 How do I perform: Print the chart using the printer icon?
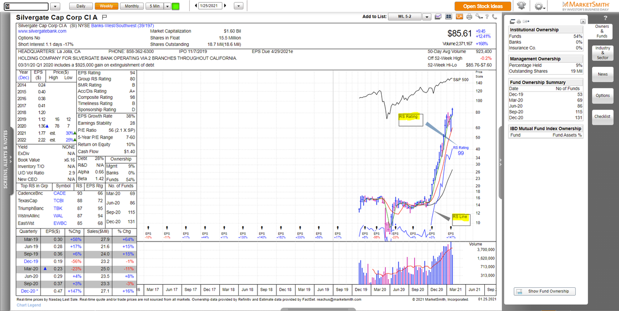point(469,16)
